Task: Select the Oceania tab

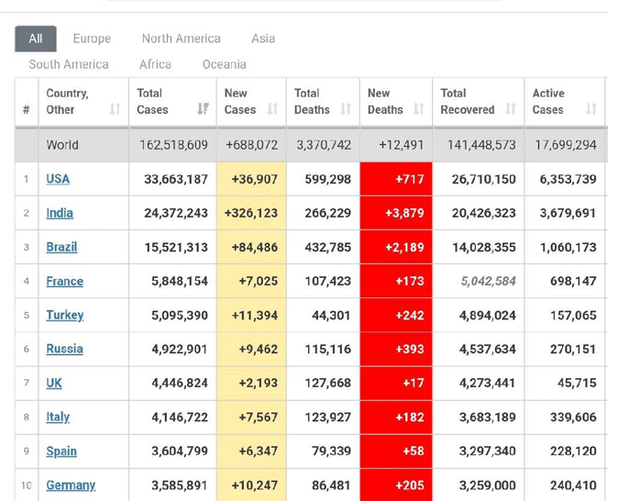Action: tap(224, 64)
